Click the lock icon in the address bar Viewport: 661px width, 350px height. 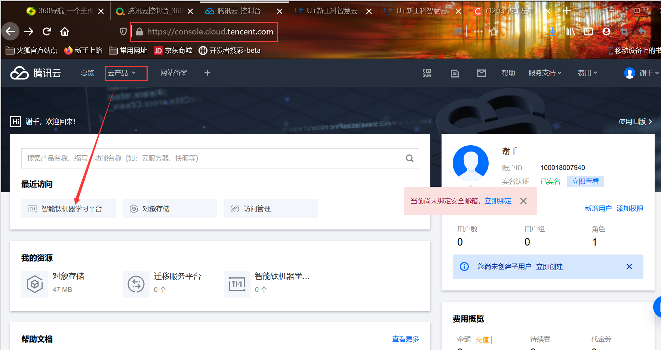(139, 32)
